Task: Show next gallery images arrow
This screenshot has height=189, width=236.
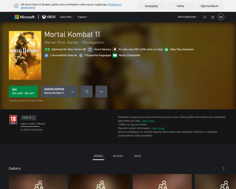Action: (223, 169)
